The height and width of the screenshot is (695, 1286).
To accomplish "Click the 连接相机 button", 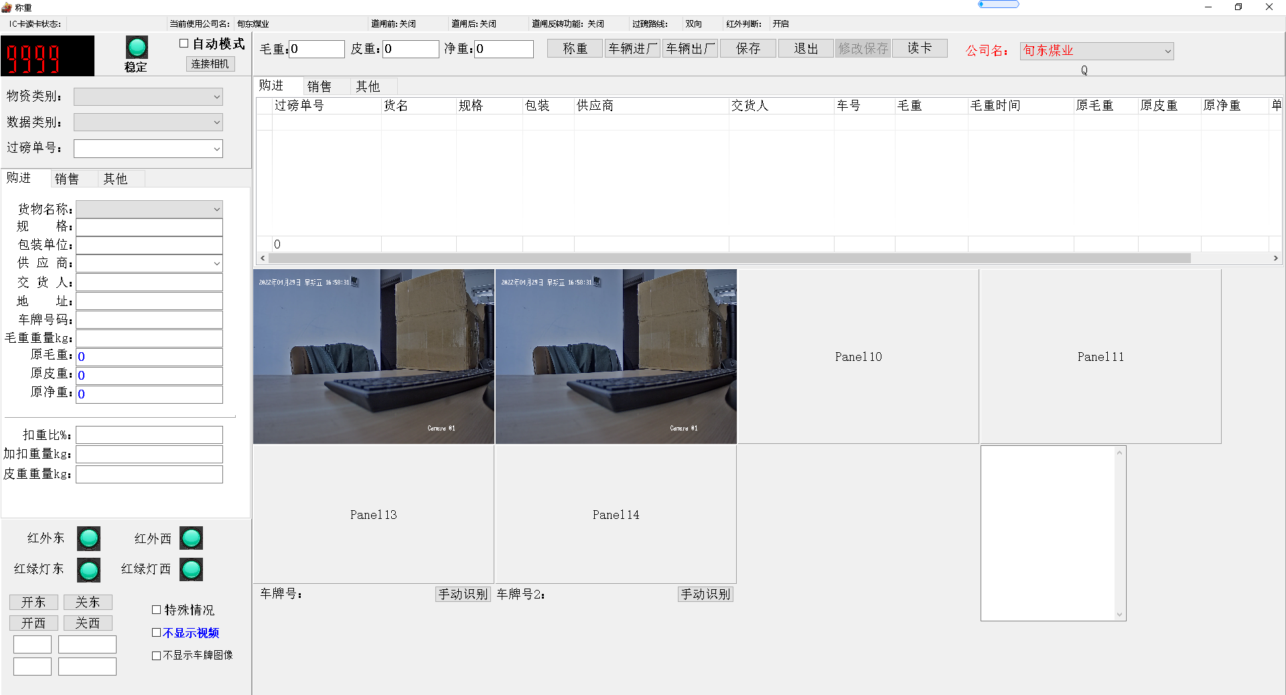I will (x=210, y=64).
